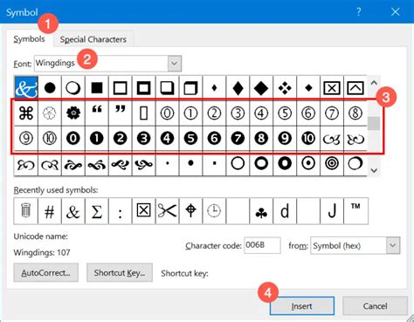Select the black circled 3 symbol
The height and width of the screenshot is (322, 414).
(144, 138)
